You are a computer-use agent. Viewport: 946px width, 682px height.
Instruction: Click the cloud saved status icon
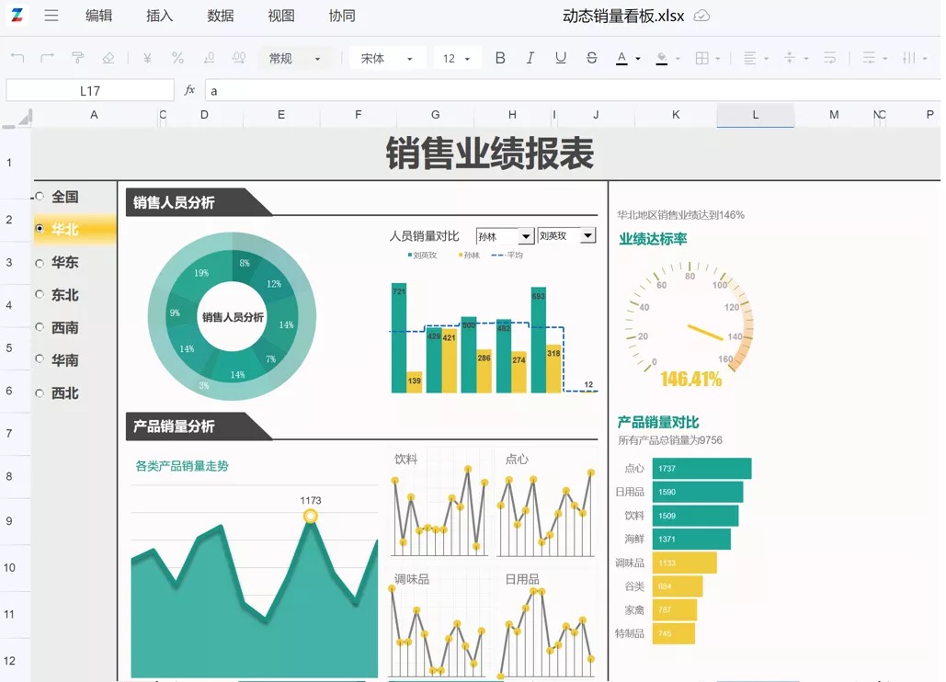[701, 16]
